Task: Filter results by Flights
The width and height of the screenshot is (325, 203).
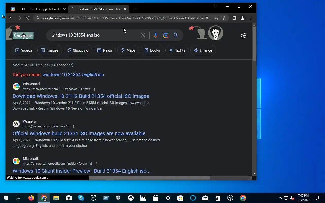Action: (x=177, y=50)
